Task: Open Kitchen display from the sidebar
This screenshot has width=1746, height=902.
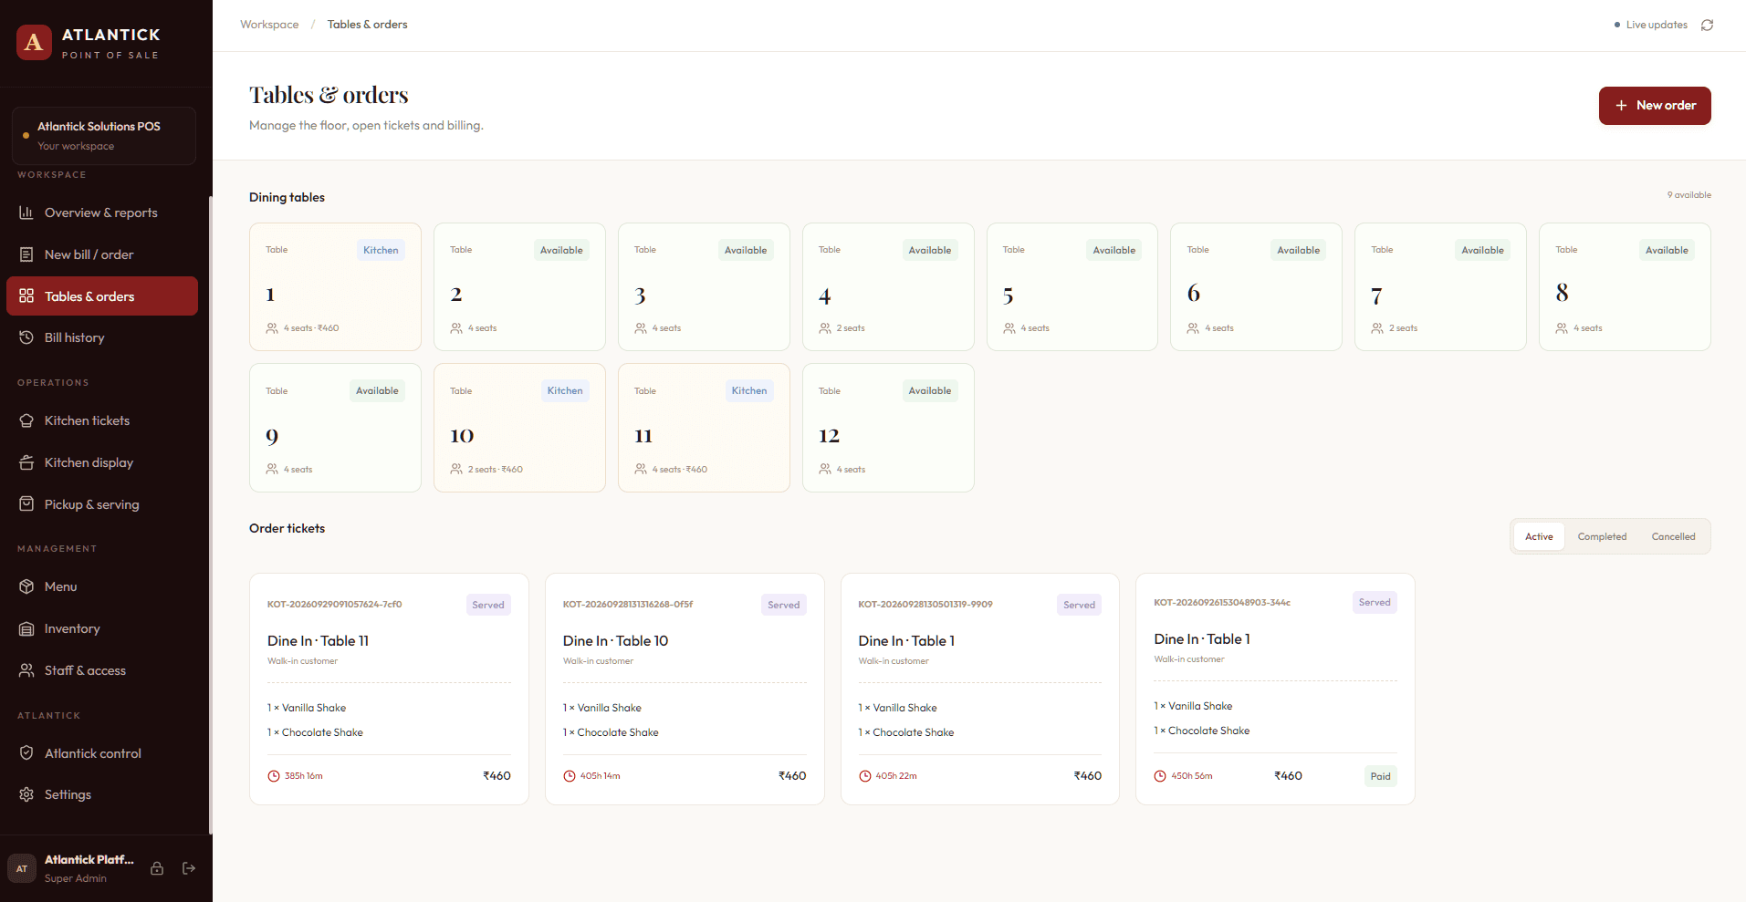Action: point(102,462)
